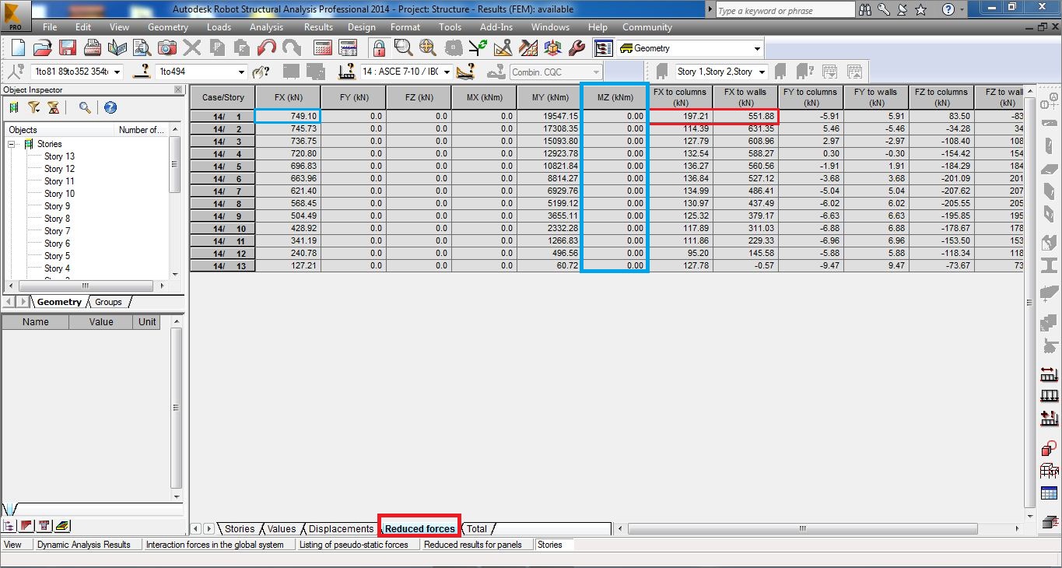Select Story 13 in the tree
The height and width of the screenshot is (568, 1062).
point(59,156)
